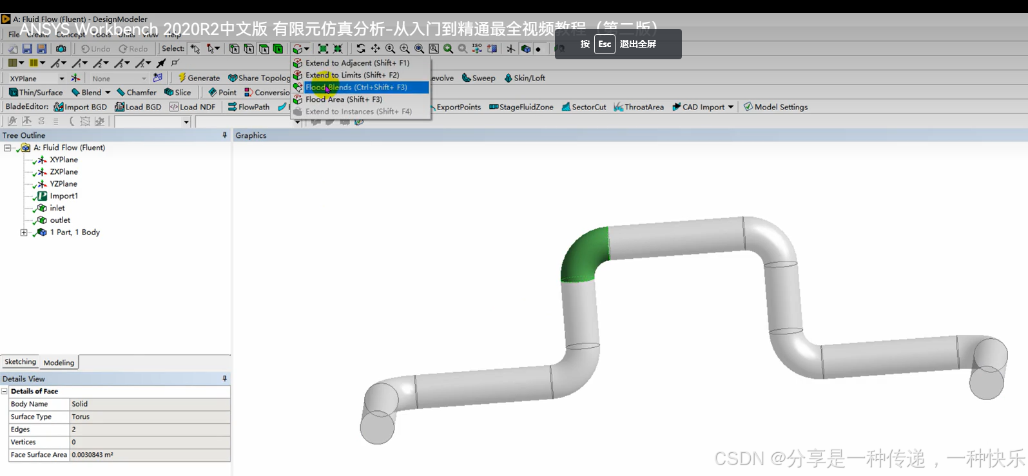This screenshot has width=1028, height=476.
Task: Pin the Tree Outline panel
Action: pyautogui.click(x=224, y=135)
